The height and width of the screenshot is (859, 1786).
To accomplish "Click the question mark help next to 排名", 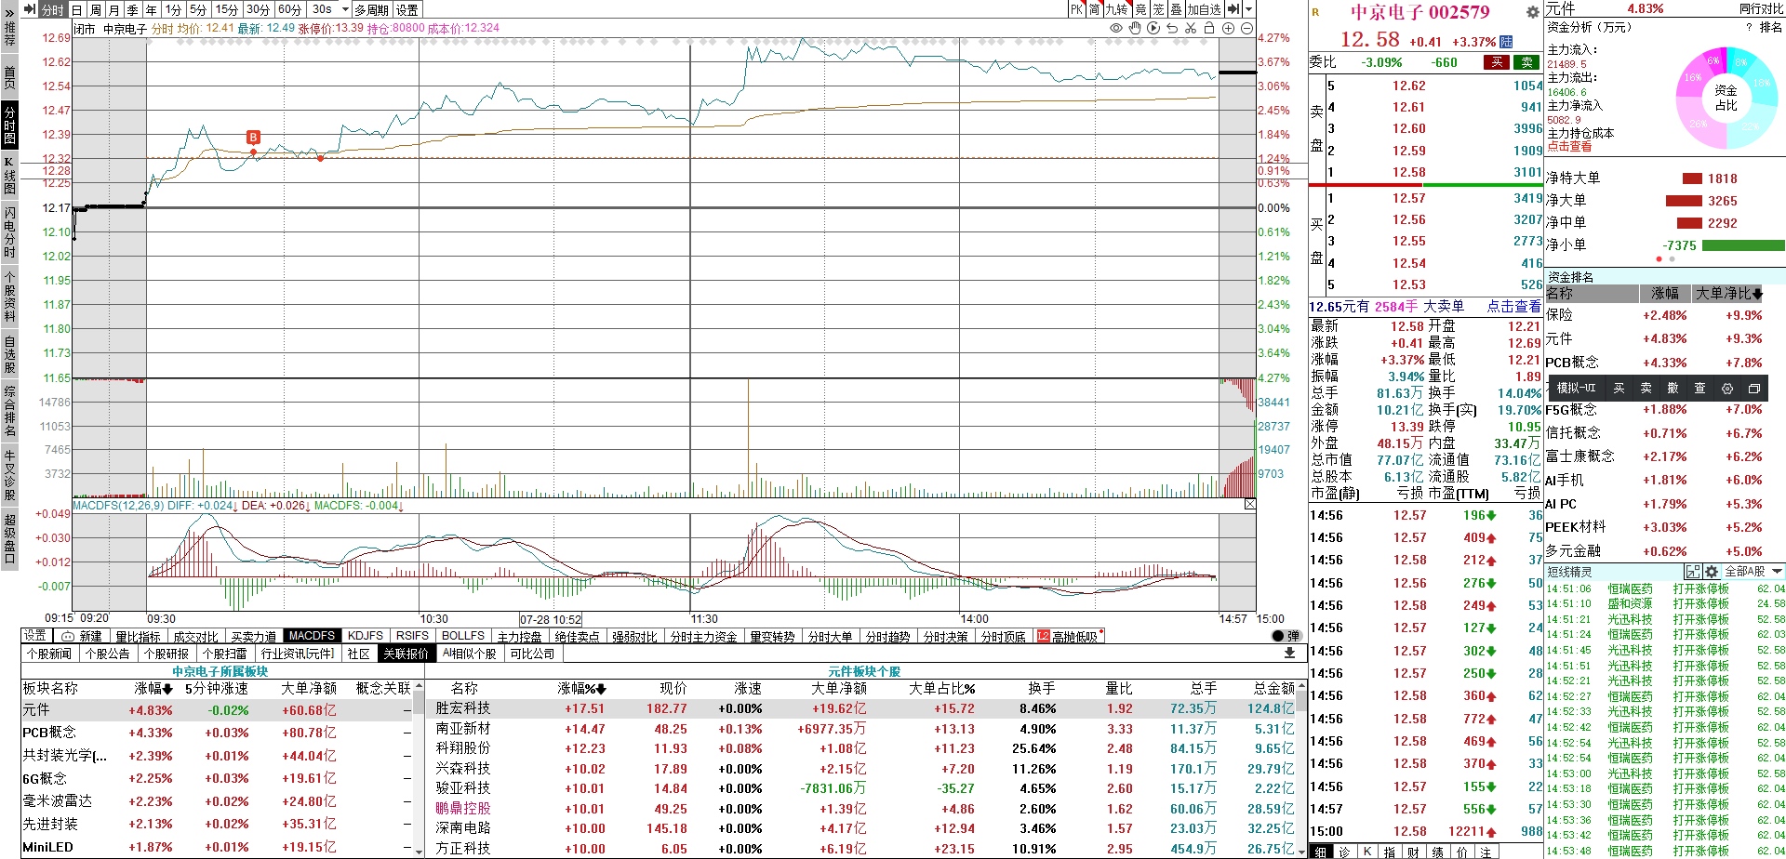I will click(x=1749, y=27).
